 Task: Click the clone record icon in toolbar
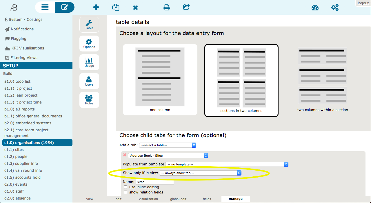(x=116, y=7)
